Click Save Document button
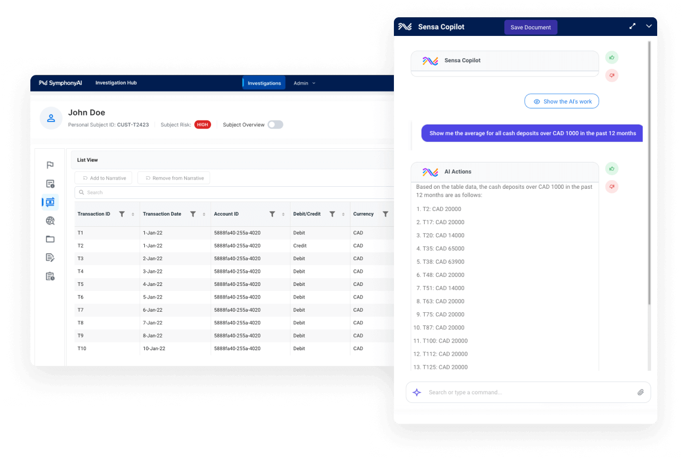This screenshot has height=458, width=683. click(531, 27)
